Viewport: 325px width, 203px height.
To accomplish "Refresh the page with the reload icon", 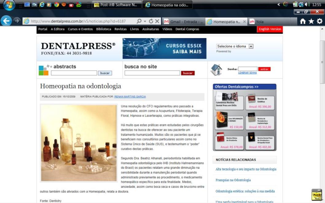I will (x=151, y=21).
